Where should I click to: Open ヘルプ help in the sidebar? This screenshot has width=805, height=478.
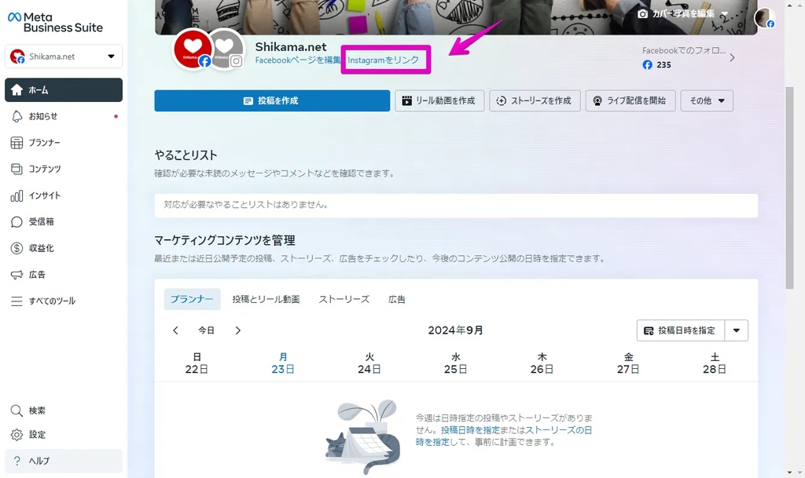click(x=64, y=461)
